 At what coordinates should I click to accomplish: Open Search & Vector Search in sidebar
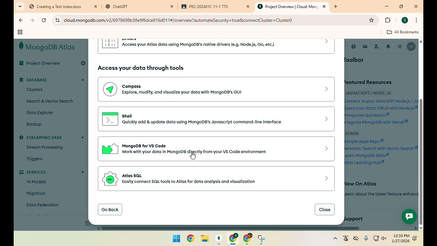pos(50,101)
